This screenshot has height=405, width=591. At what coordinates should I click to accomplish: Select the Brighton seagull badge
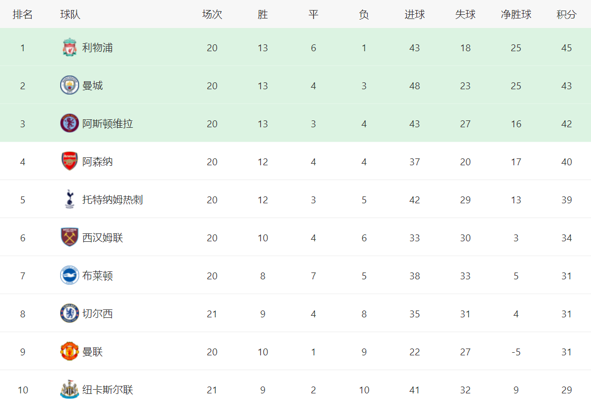pos(69,275)
